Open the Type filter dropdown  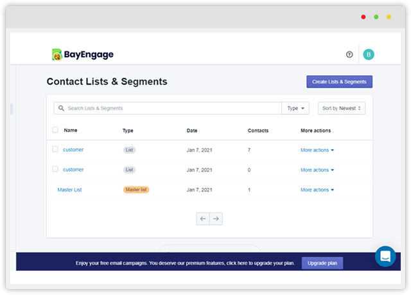pyautogui.click(x=295, y=108)
